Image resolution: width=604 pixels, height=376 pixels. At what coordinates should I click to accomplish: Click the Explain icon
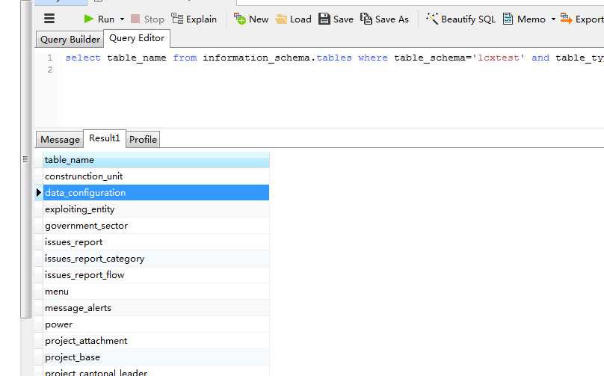tap(177, 19)
